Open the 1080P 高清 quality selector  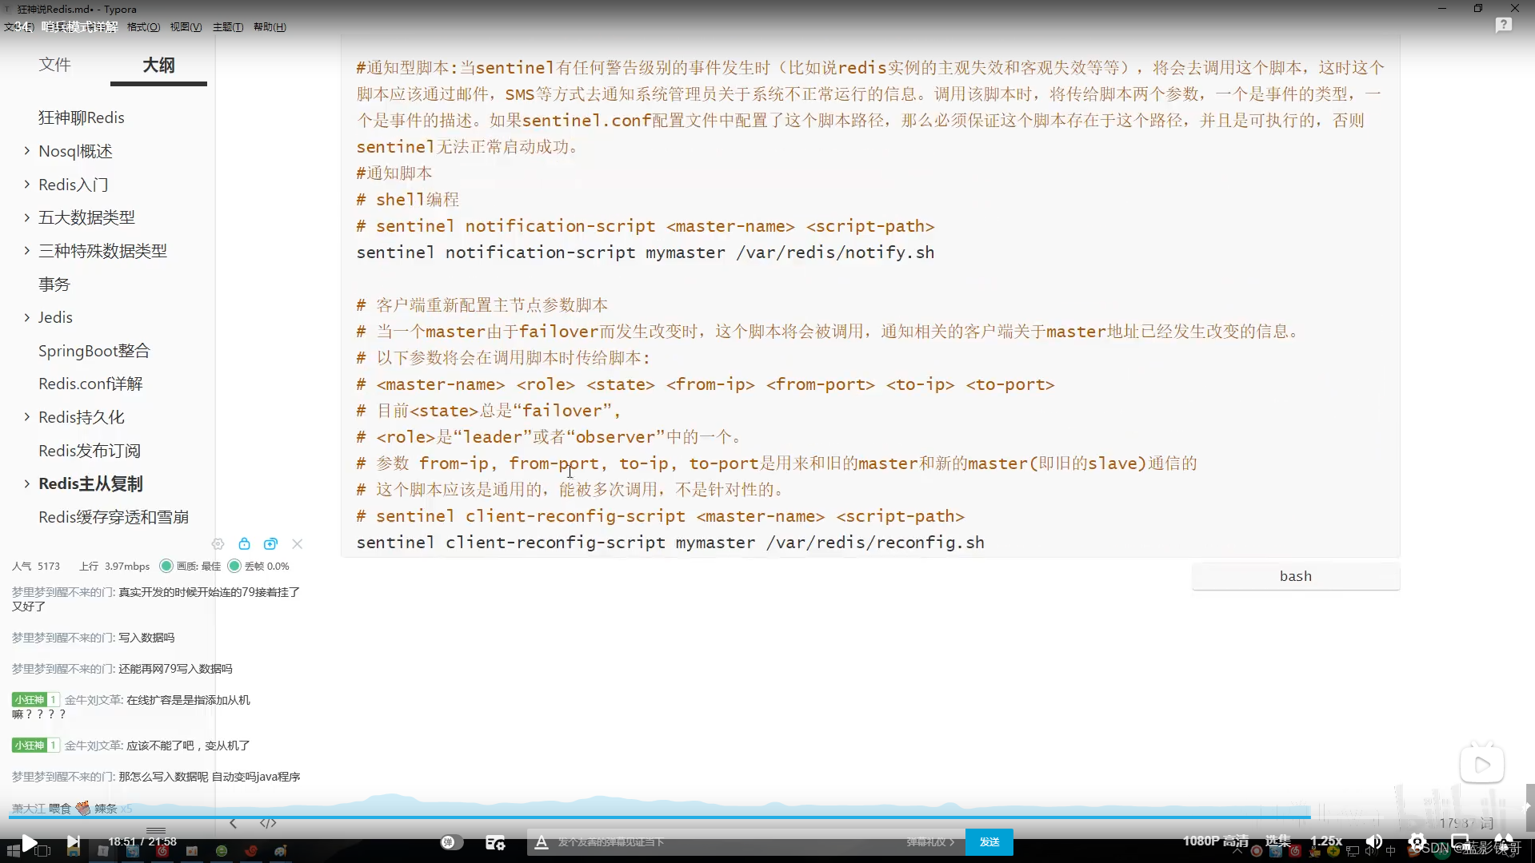[x=1216, y=841]
